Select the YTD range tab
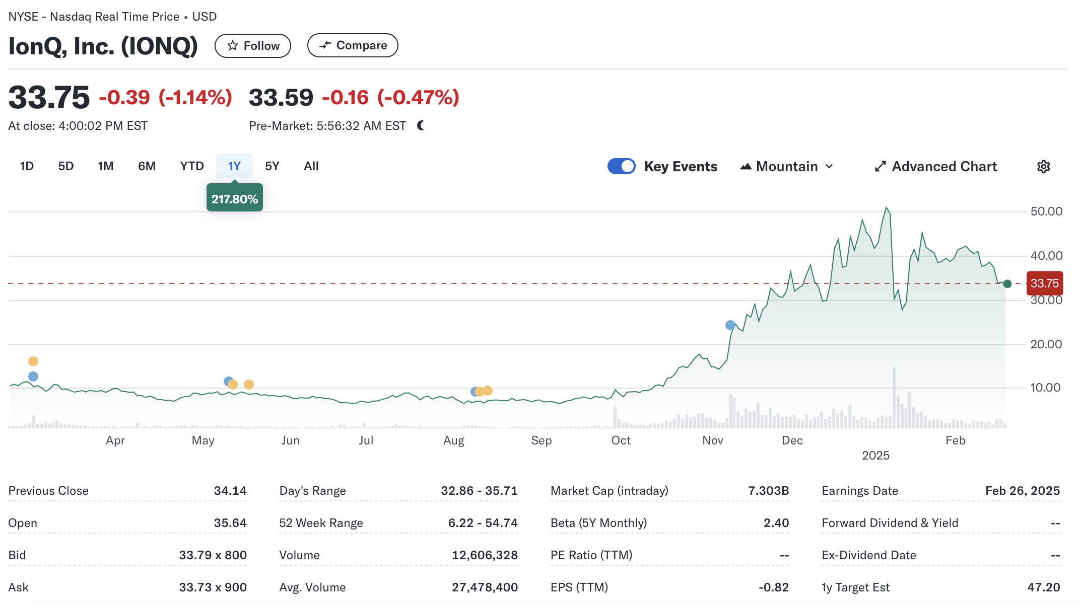 tap(192, 166)
